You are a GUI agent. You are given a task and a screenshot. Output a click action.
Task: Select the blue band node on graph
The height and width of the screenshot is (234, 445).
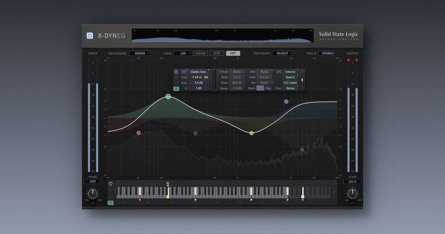tap(286, 102)
